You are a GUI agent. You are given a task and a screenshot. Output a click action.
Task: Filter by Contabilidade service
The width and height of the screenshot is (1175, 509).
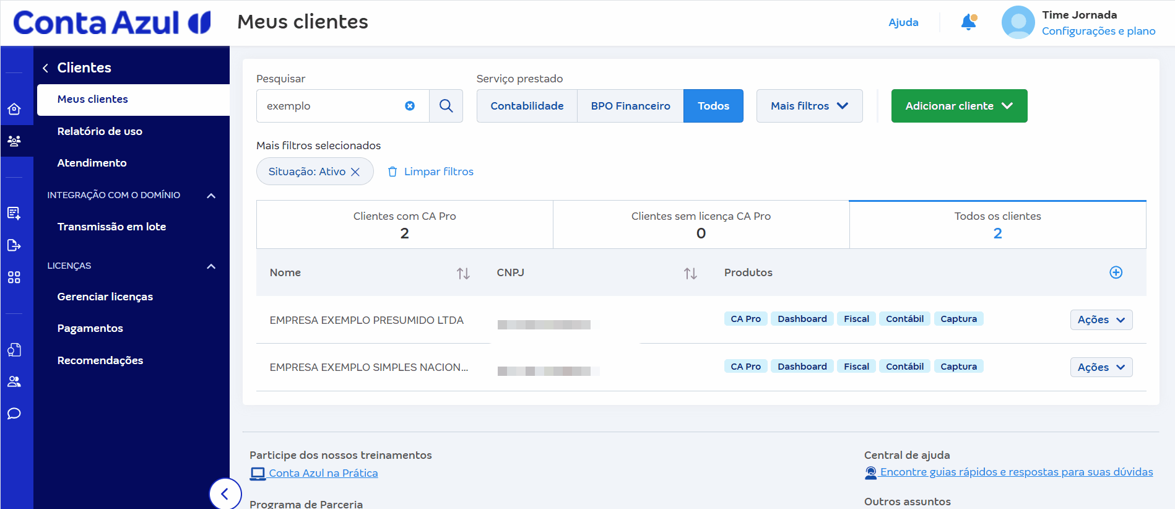coord(527,106)
